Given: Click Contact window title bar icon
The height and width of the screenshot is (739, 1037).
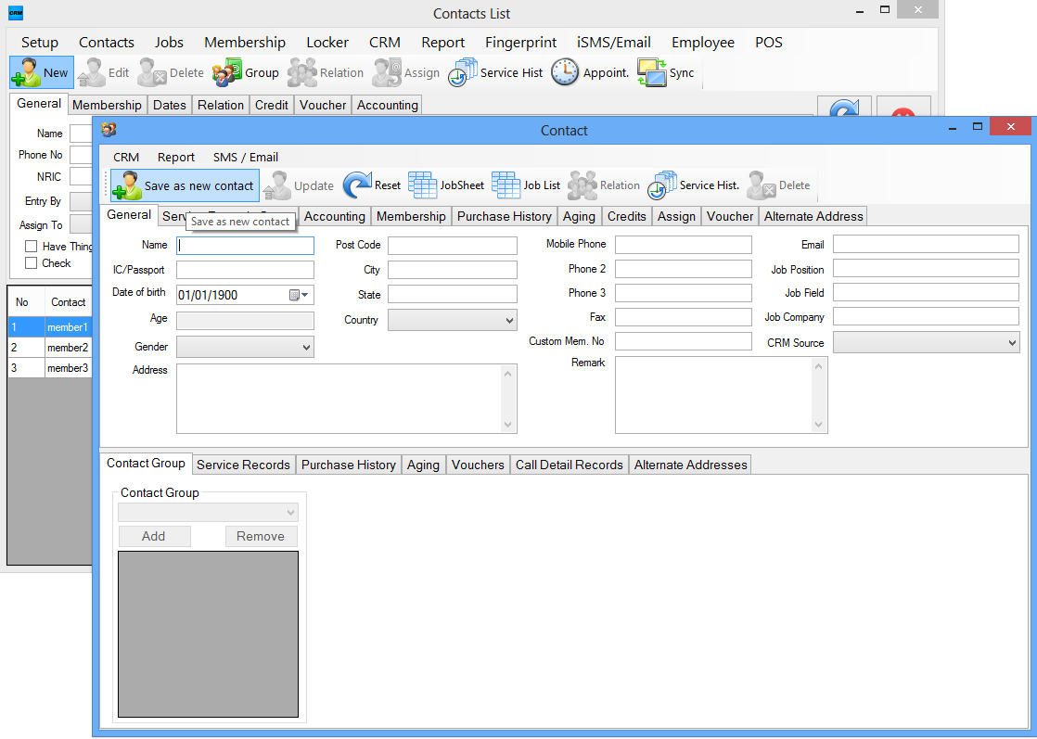Looking at the screenshot, I should 109,130.
